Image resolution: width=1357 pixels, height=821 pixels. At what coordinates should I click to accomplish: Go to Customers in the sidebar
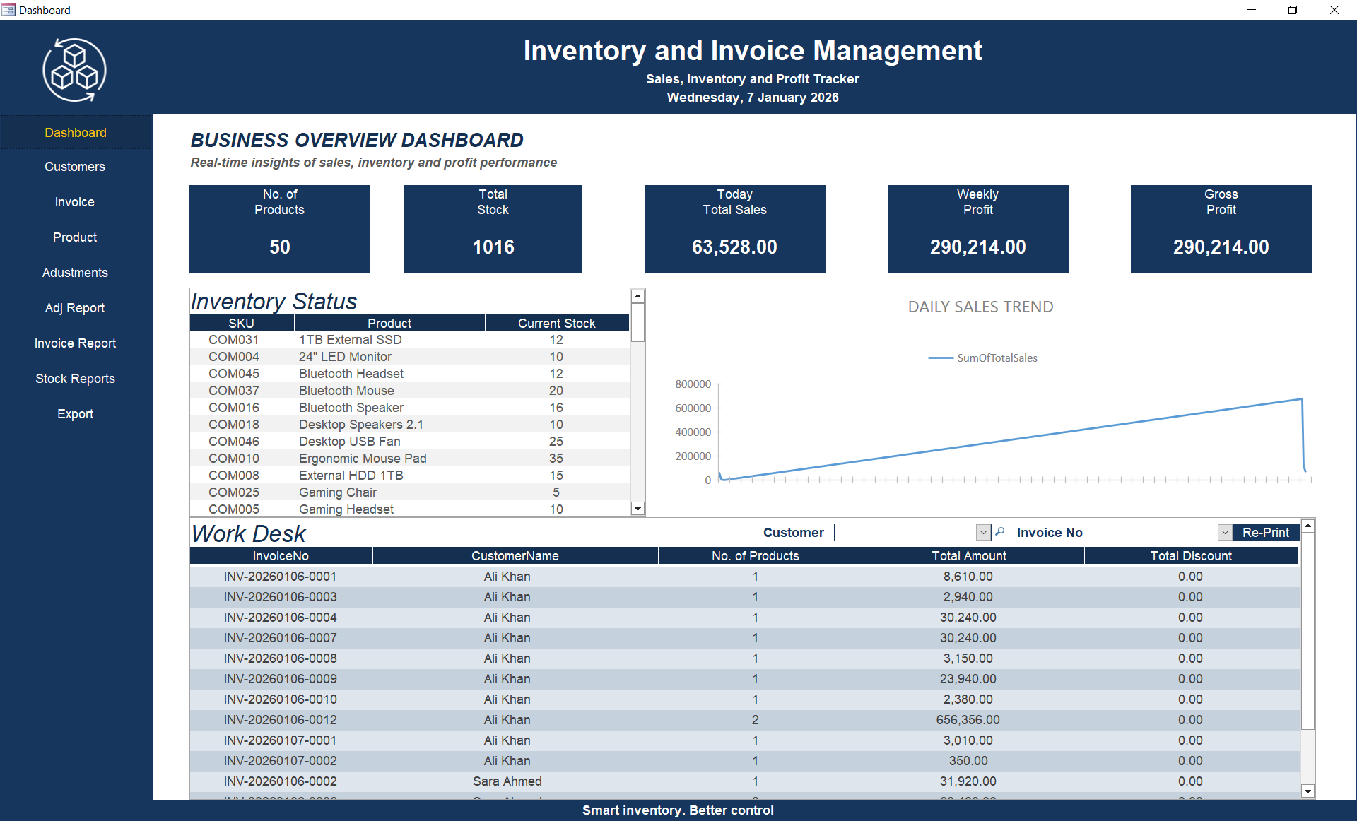(x=75, y=167)
